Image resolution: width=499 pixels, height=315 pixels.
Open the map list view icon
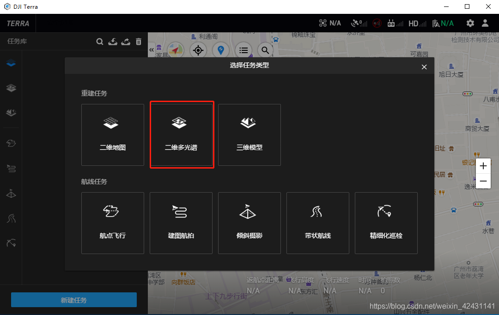pos(243,50)
